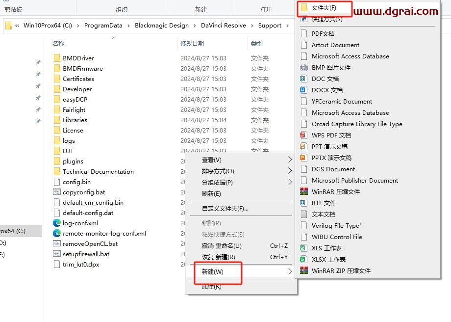This screenshot has height=322, width=451.
Task: Select BMP 图片文件 icon in submenu
Action: coord(304,68)
